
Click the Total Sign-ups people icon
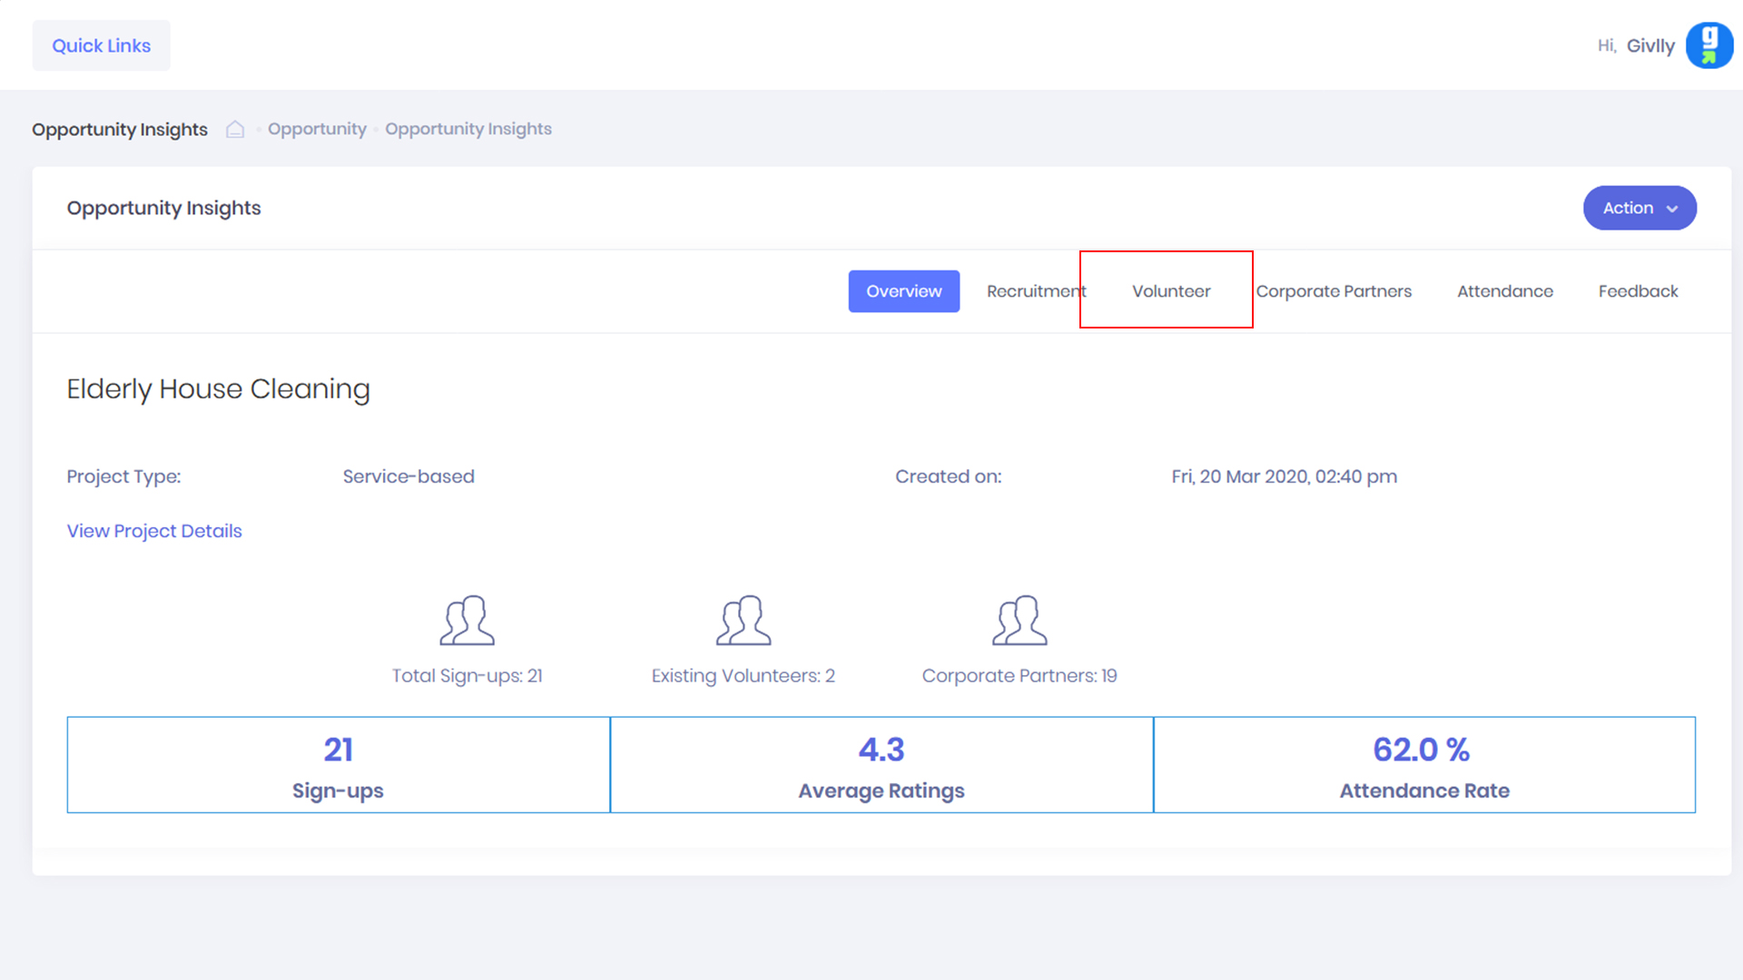click(x=467, y=621)
